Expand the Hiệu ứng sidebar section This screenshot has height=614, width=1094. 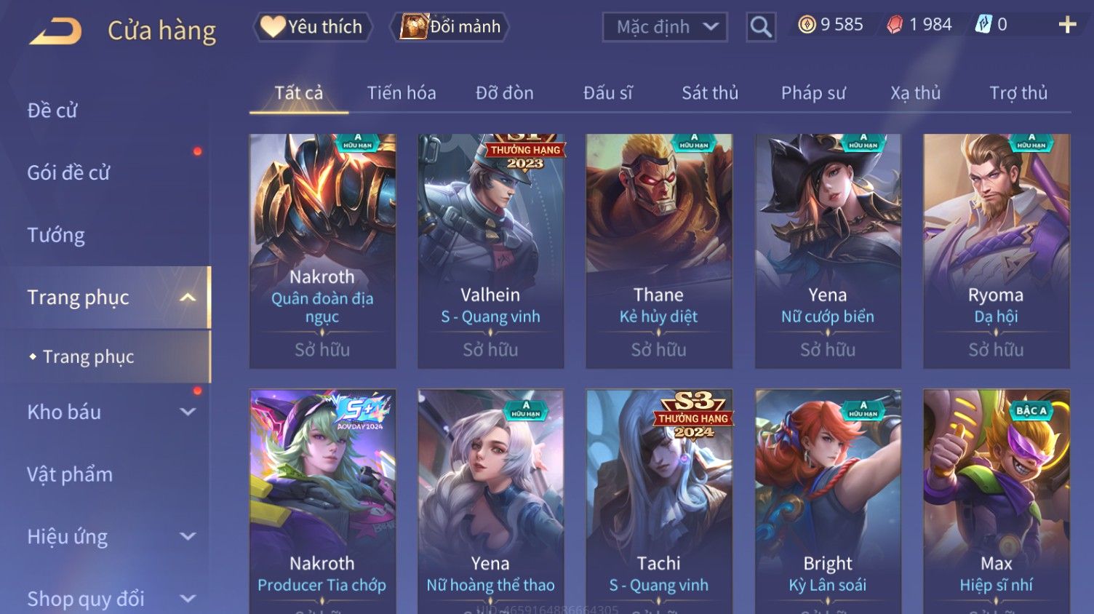pos(188,537)
